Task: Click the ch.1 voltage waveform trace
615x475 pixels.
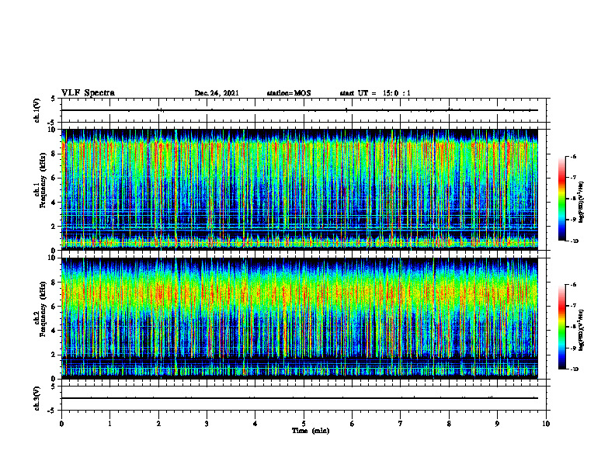Action: pyautogui.click(x=300, y=110)
